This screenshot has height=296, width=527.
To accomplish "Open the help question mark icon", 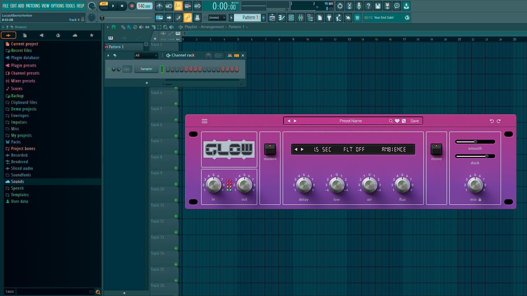I will (368, 6).
